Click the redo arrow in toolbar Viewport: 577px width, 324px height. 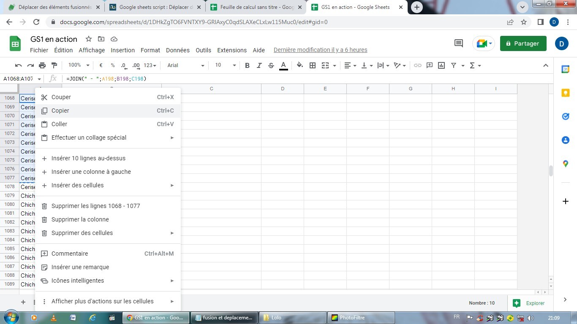(30, 65)
